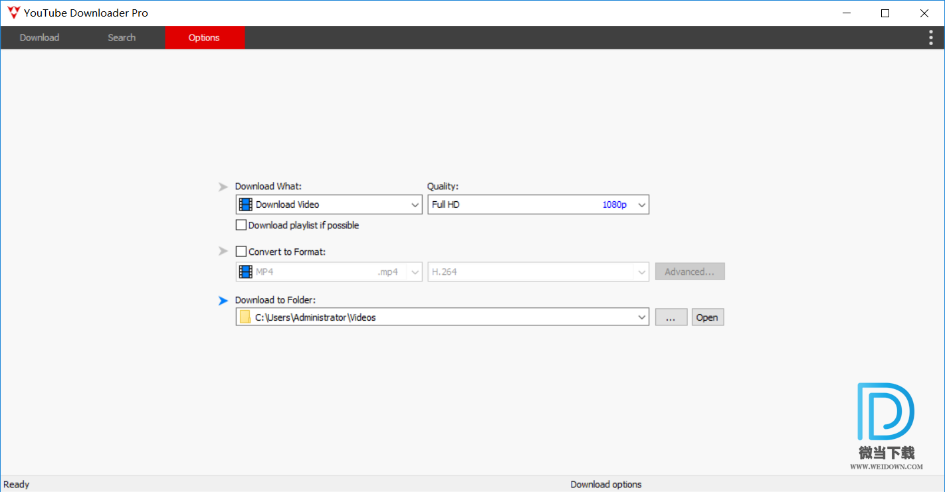The width and height of the screenshot is (945, 492).
Task: Maximize the YouTube Downloader Pro window
Action: pos(885,13)
